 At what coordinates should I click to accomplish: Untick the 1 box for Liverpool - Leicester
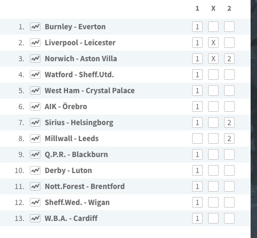(x=197, y=43)
